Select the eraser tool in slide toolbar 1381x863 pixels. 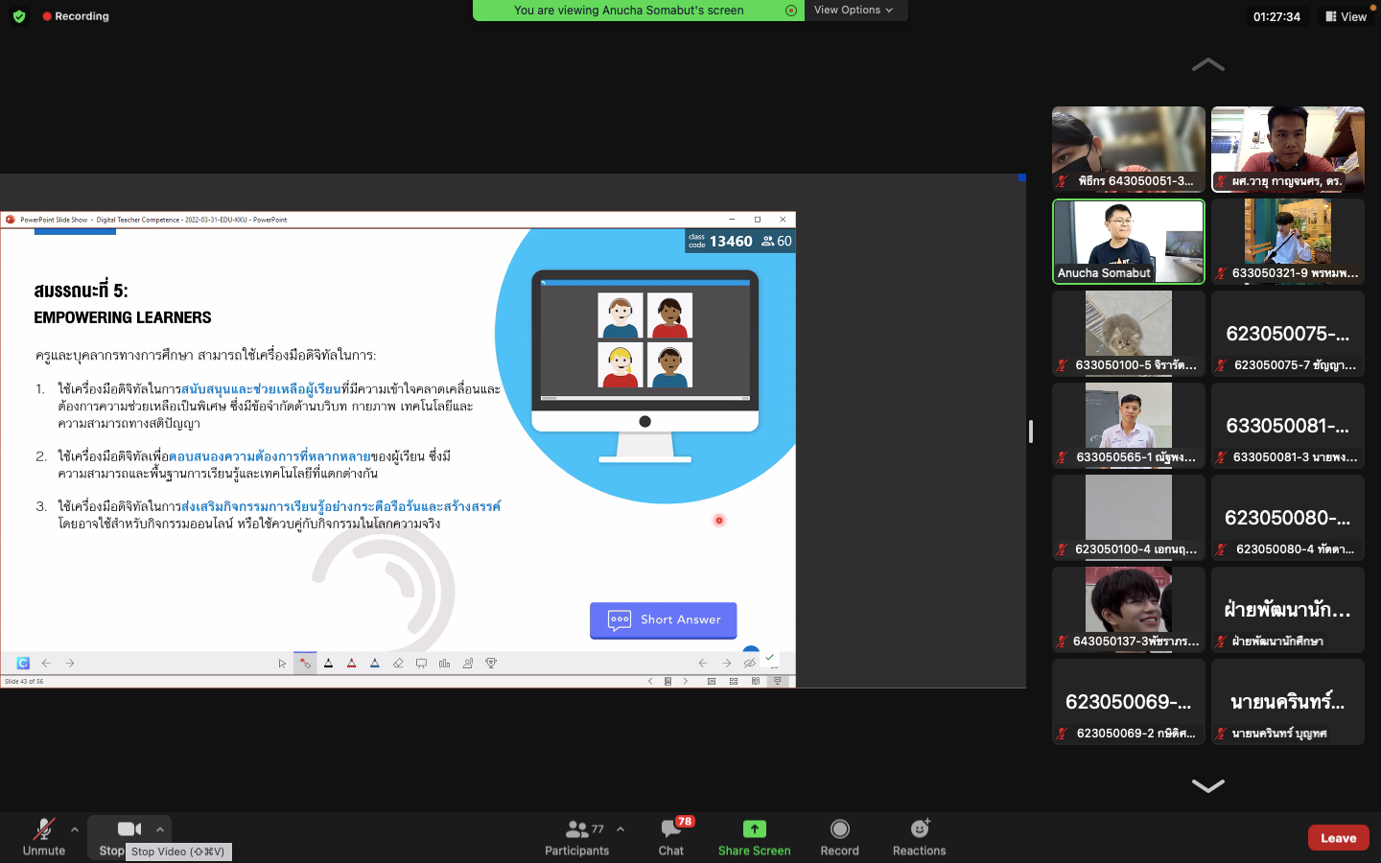tap(398, 664)
